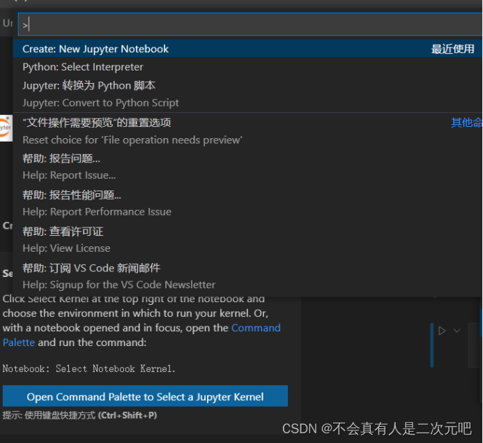Click the Ctrl+Shift+P keyboard shortcut hint

click(x=128, y=415)
